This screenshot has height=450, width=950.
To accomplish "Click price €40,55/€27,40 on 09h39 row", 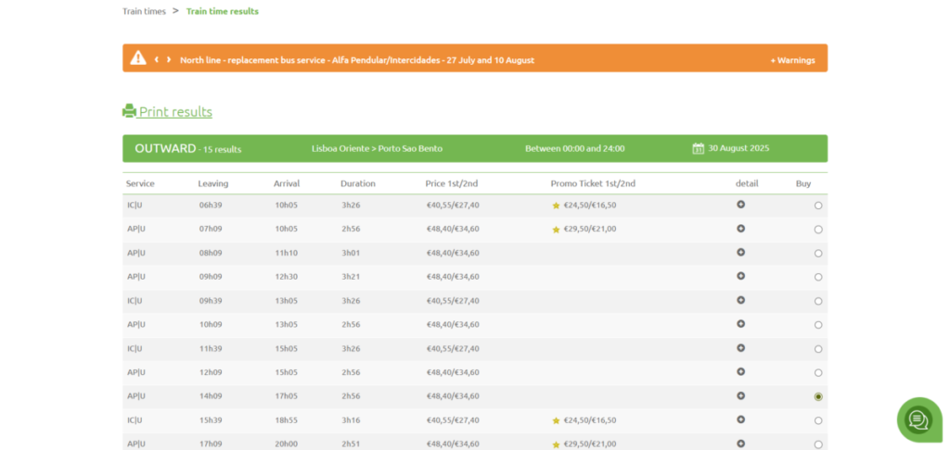I will 453,301.
